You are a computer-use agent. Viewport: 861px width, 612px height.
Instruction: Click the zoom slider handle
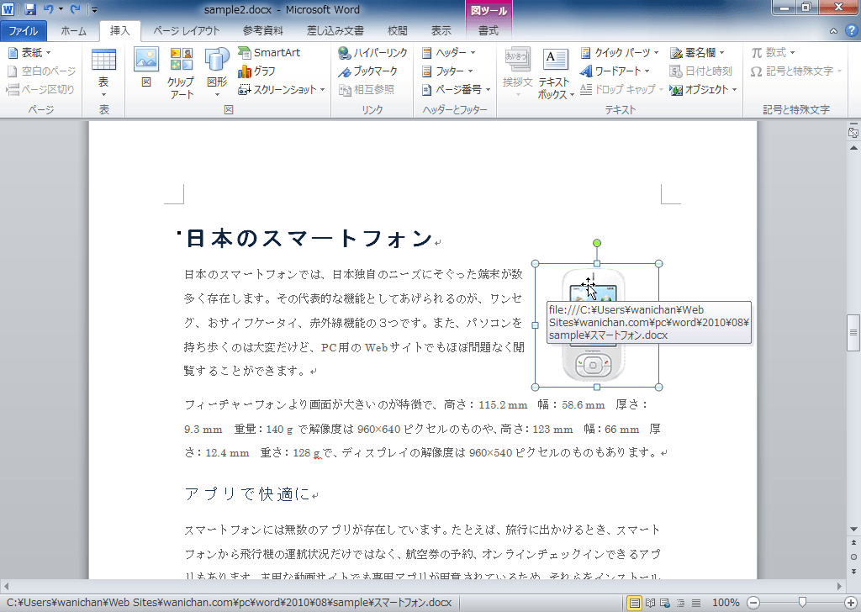pos(802,603)
